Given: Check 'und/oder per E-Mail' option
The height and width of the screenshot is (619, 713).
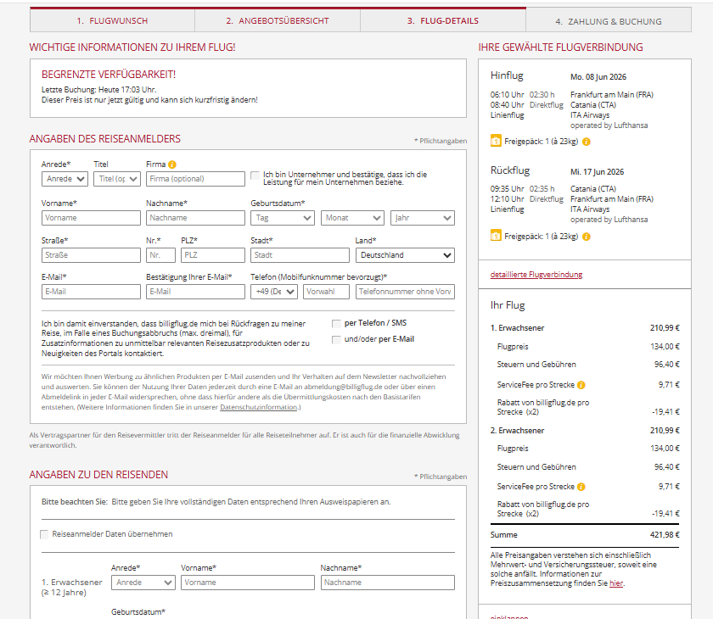Looking at the screenshot, I should 337,340.
